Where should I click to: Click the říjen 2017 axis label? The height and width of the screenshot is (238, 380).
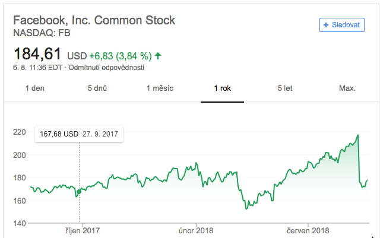[83, 230]
